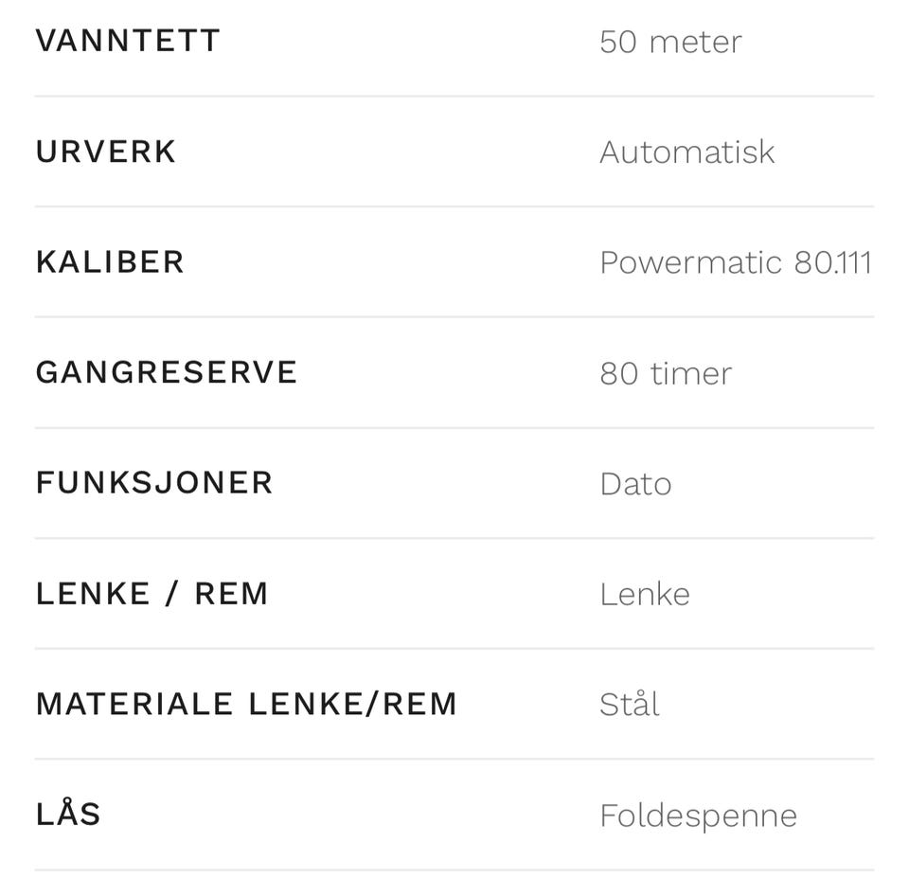Viewport: 909px width, 878px height.
Task: Click the URVERK label
Action: tap(105, 152)
